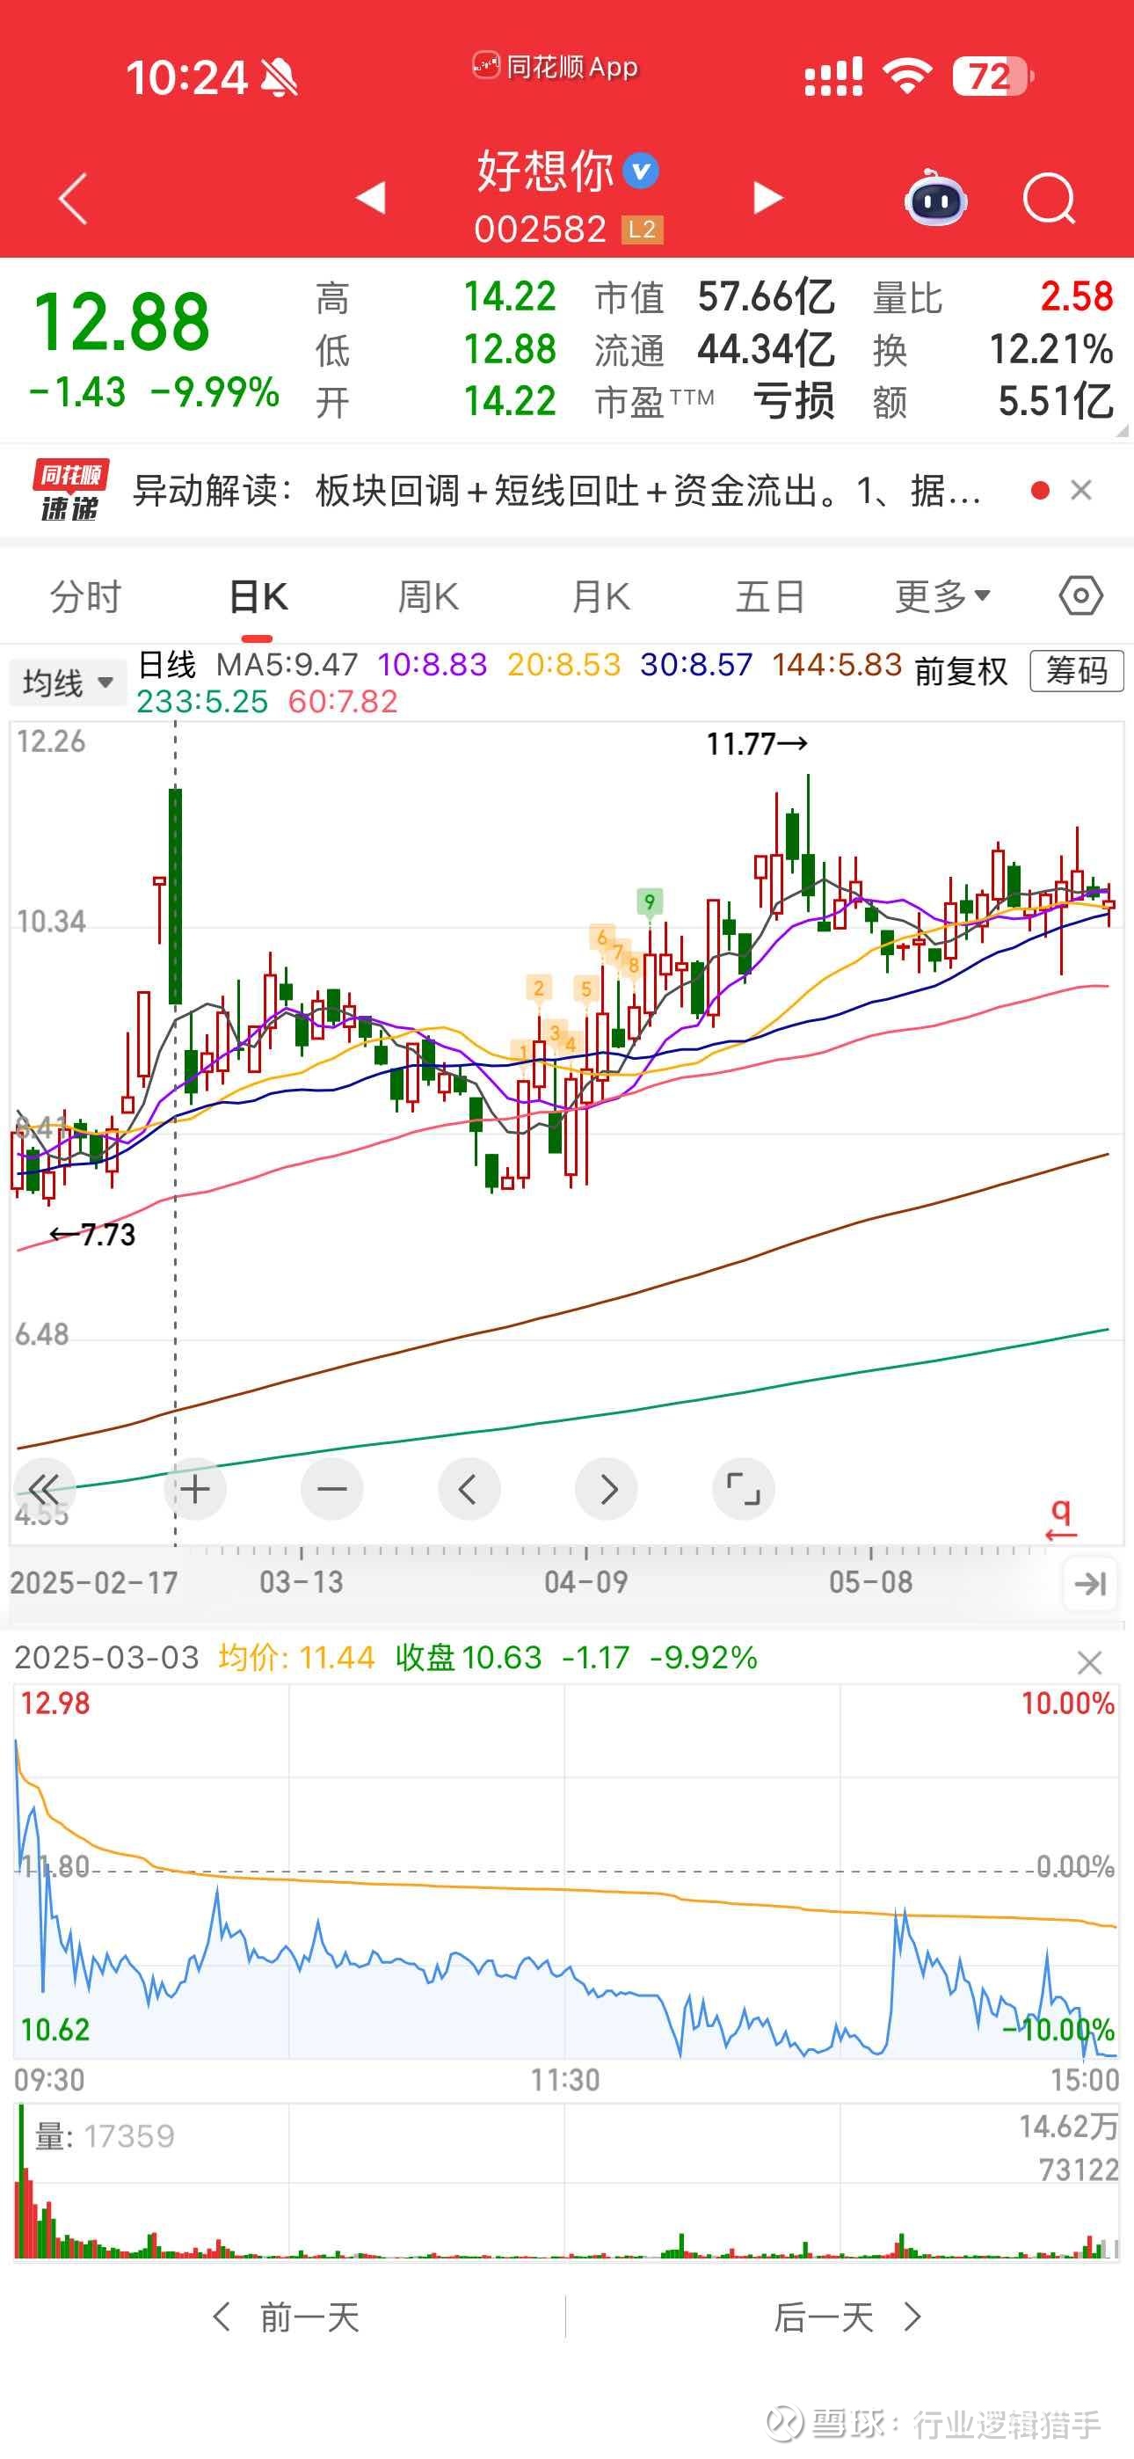Tap the green 9 signal marker
Viewport: 1134px width, 2459px height.
649,902
